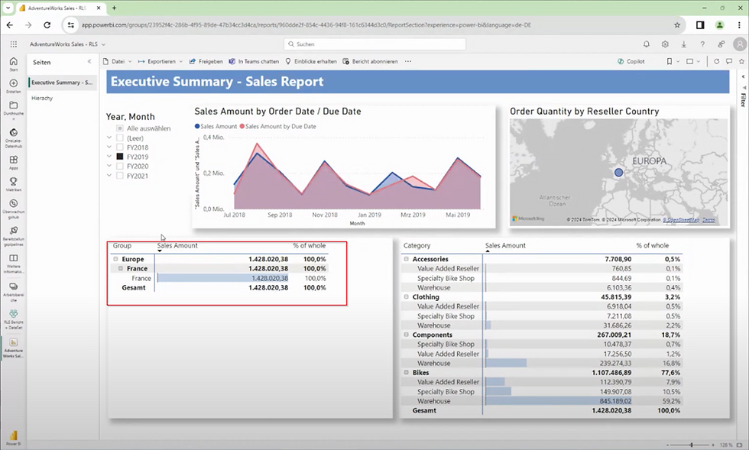Screen dimensions: 749x450
Task: Open the Überwachungshub sidebar icon
Action: (14, 209)
